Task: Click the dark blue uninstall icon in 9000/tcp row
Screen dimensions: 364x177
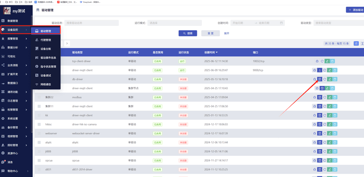Action: (319, 70)
